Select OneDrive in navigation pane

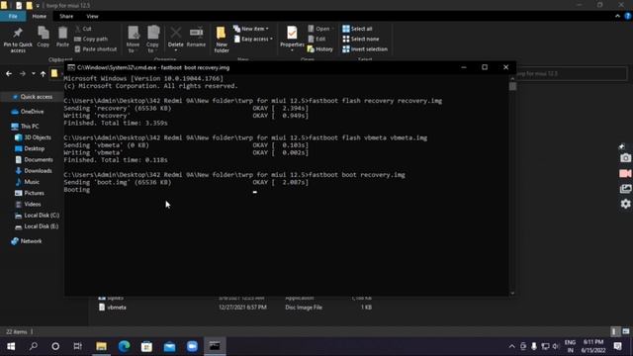point(28,112)
